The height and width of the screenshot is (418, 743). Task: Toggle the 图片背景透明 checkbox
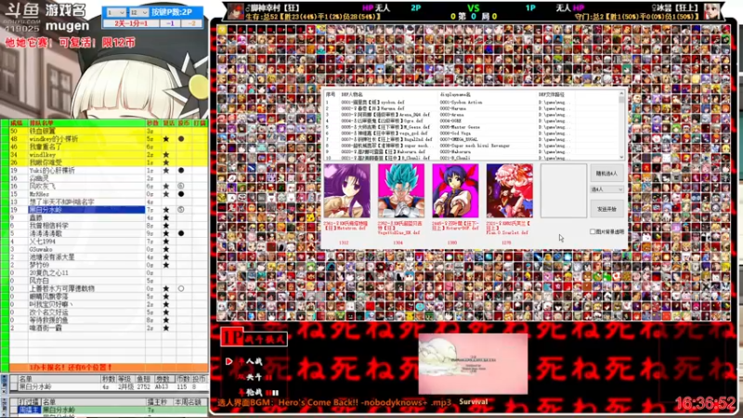tap(593, 231)
